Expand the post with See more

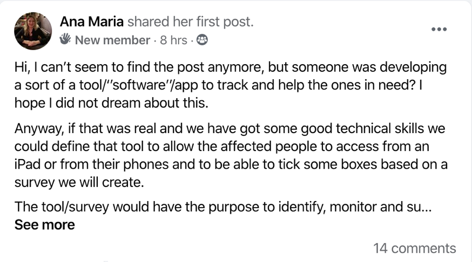44,225
